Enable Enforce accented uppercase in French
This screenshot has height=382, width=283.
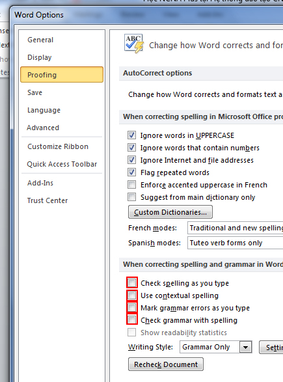pos(132,184)
